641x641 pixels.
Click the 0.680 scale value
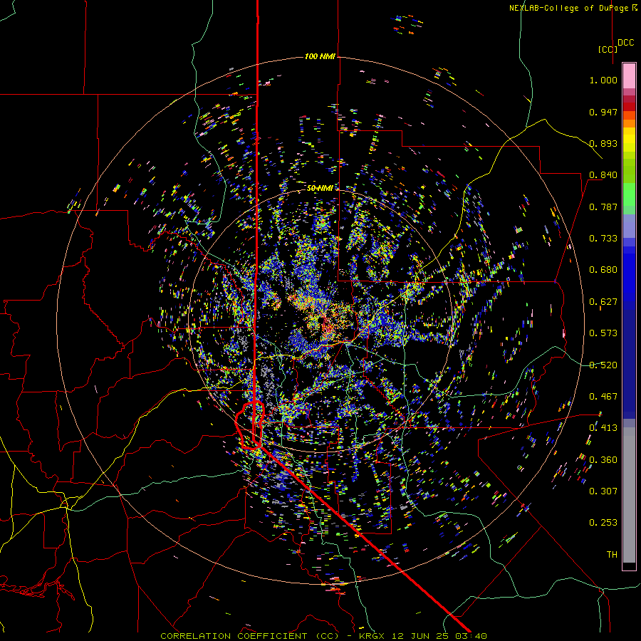click(603, 270)
